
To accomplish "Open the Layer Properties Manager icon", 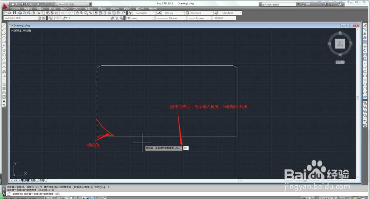I will pos(50,18).
